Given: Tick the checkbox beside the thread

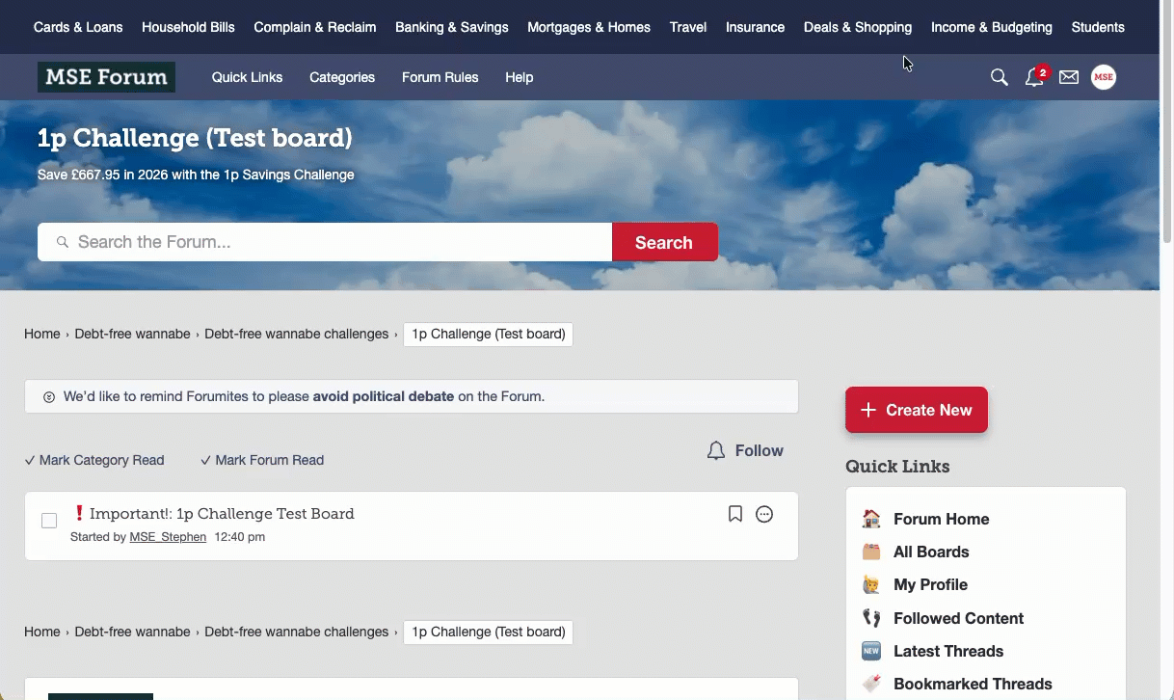Looking at the screenshot, I should [49, 521].
